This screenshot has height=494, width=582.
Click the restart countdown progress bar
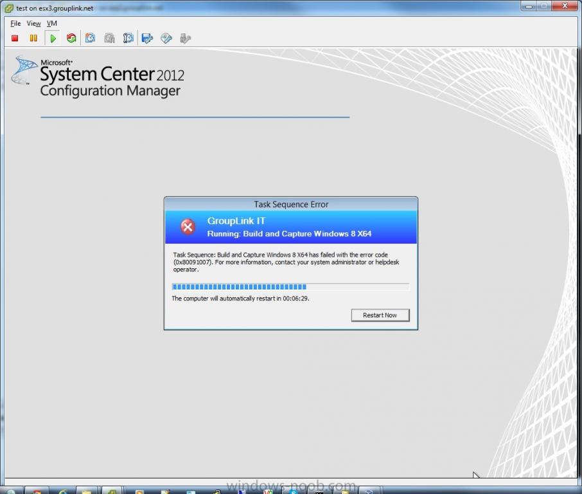[290, 287]
